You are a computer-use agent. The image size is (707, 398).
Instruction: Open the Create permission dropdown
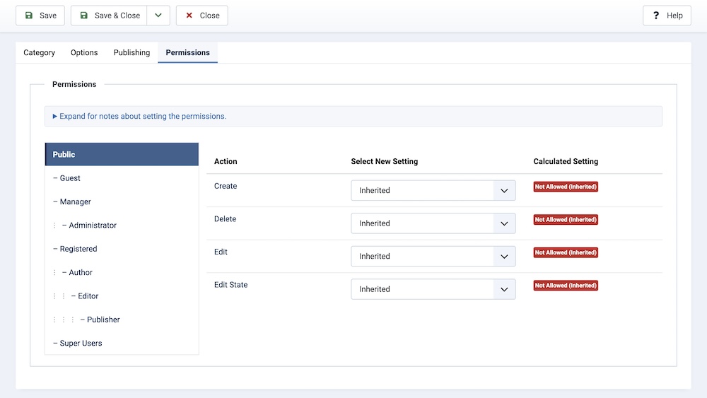[x=433, y=191]
